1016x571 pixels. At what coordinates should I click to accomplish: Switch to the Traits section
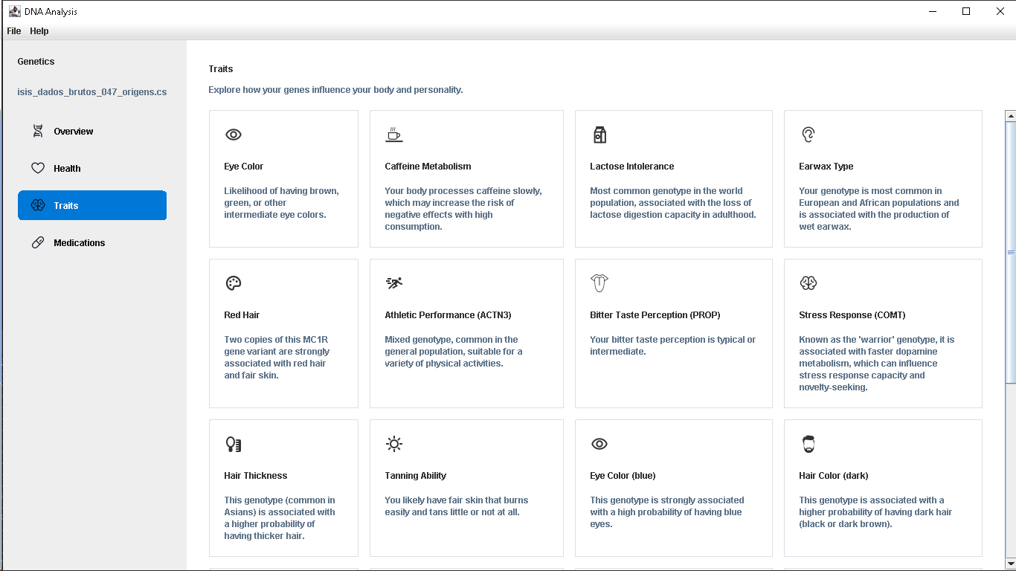91,205
